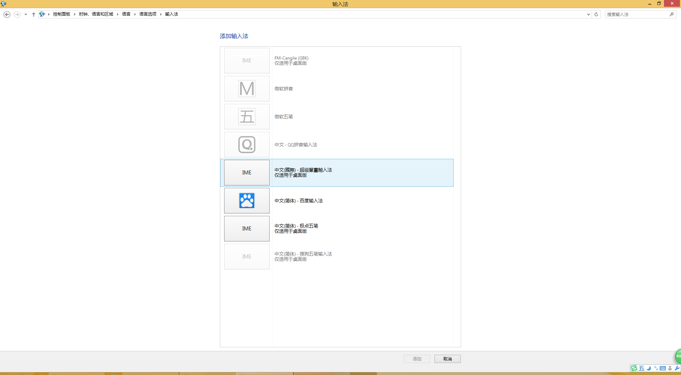
Task: Refresh the current page
Action: 596,15
